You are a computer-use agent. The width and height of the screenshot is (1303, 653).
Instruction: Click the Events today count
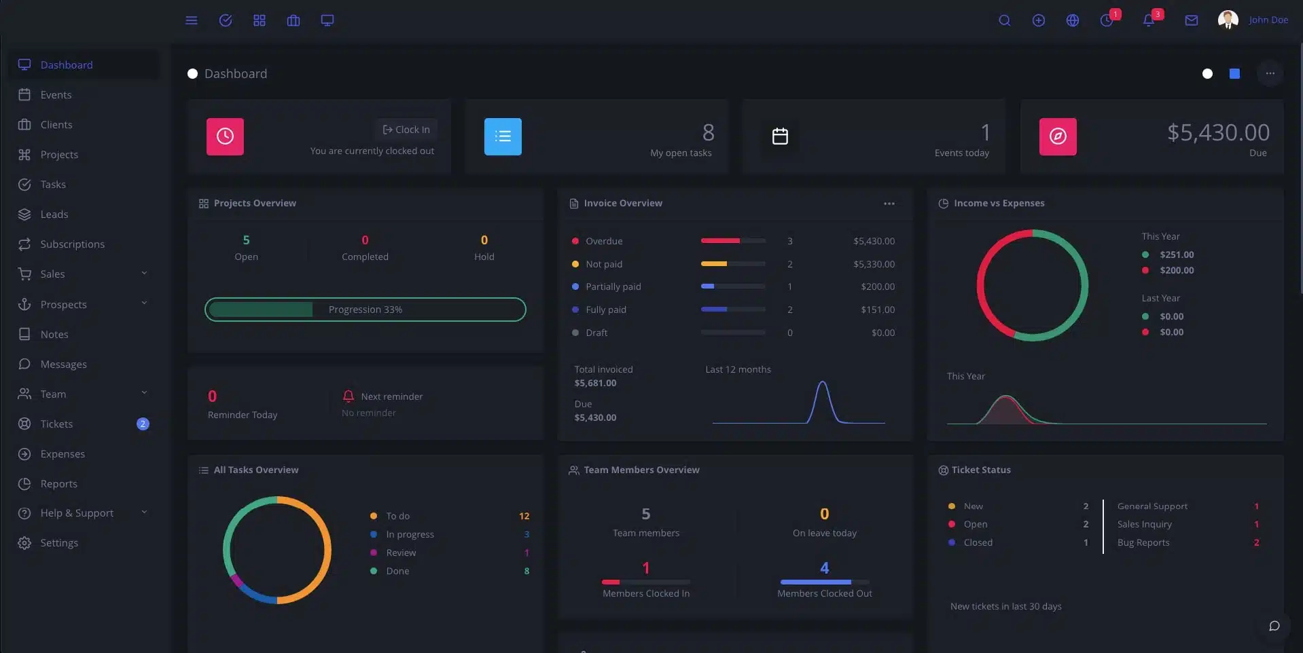click(985, 132)
